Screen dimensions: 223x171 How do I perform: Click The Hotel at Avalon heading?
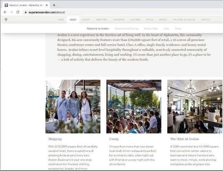pyautogui.click(x=185, y=139)
